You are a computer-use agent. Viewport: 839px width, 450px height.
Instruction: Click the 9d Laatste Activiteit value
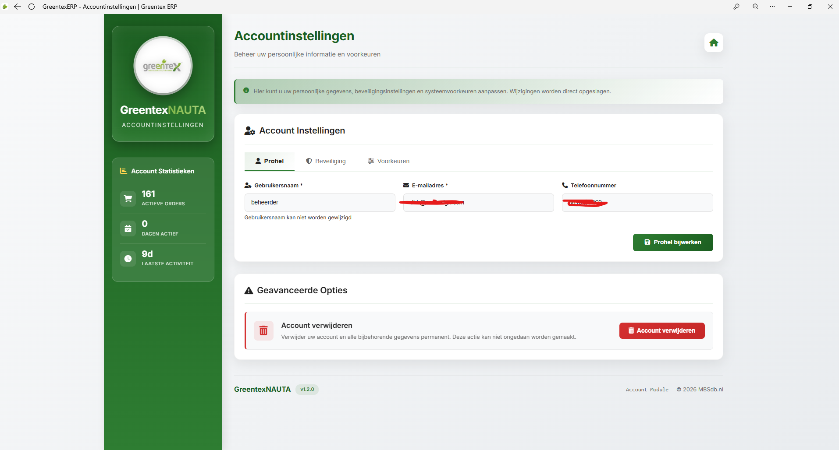tap(147, 254)
